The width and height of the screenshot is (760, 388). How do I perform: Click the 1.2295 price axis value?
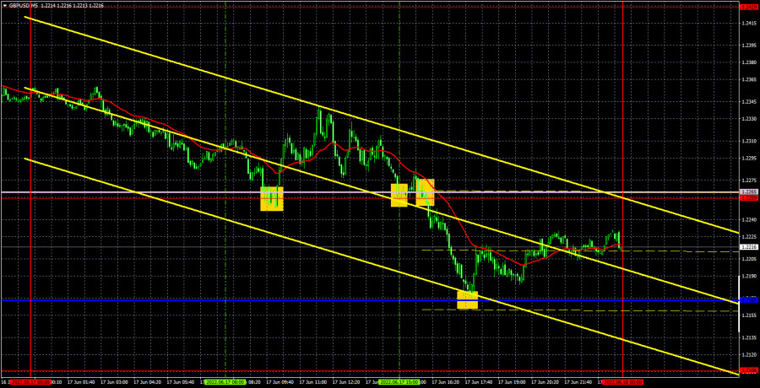point(748,159)
